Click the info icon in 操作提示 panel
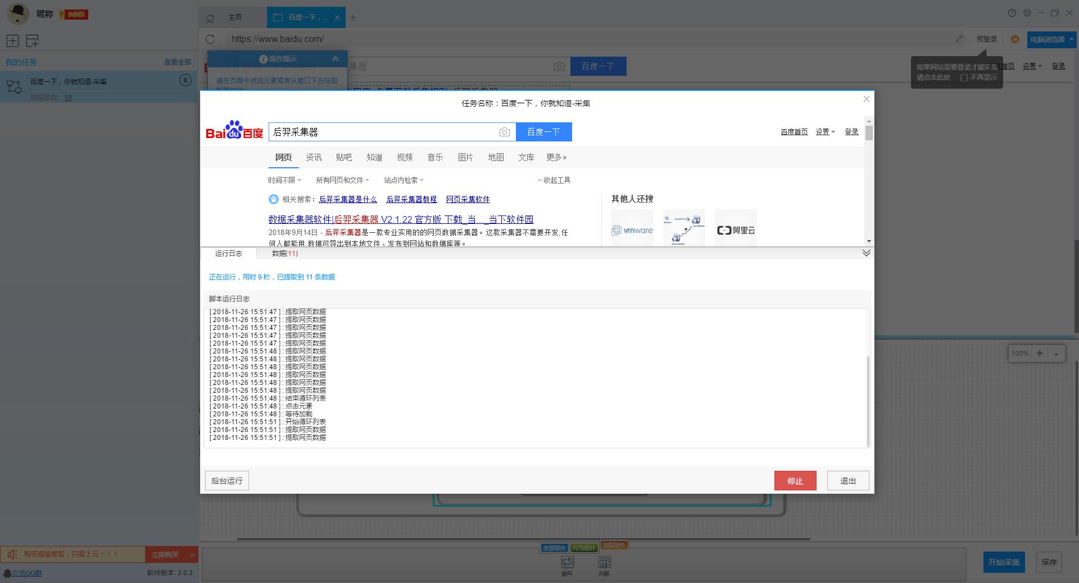The height and width of the screenshot is (583, 1079). [x=263, y=59]
